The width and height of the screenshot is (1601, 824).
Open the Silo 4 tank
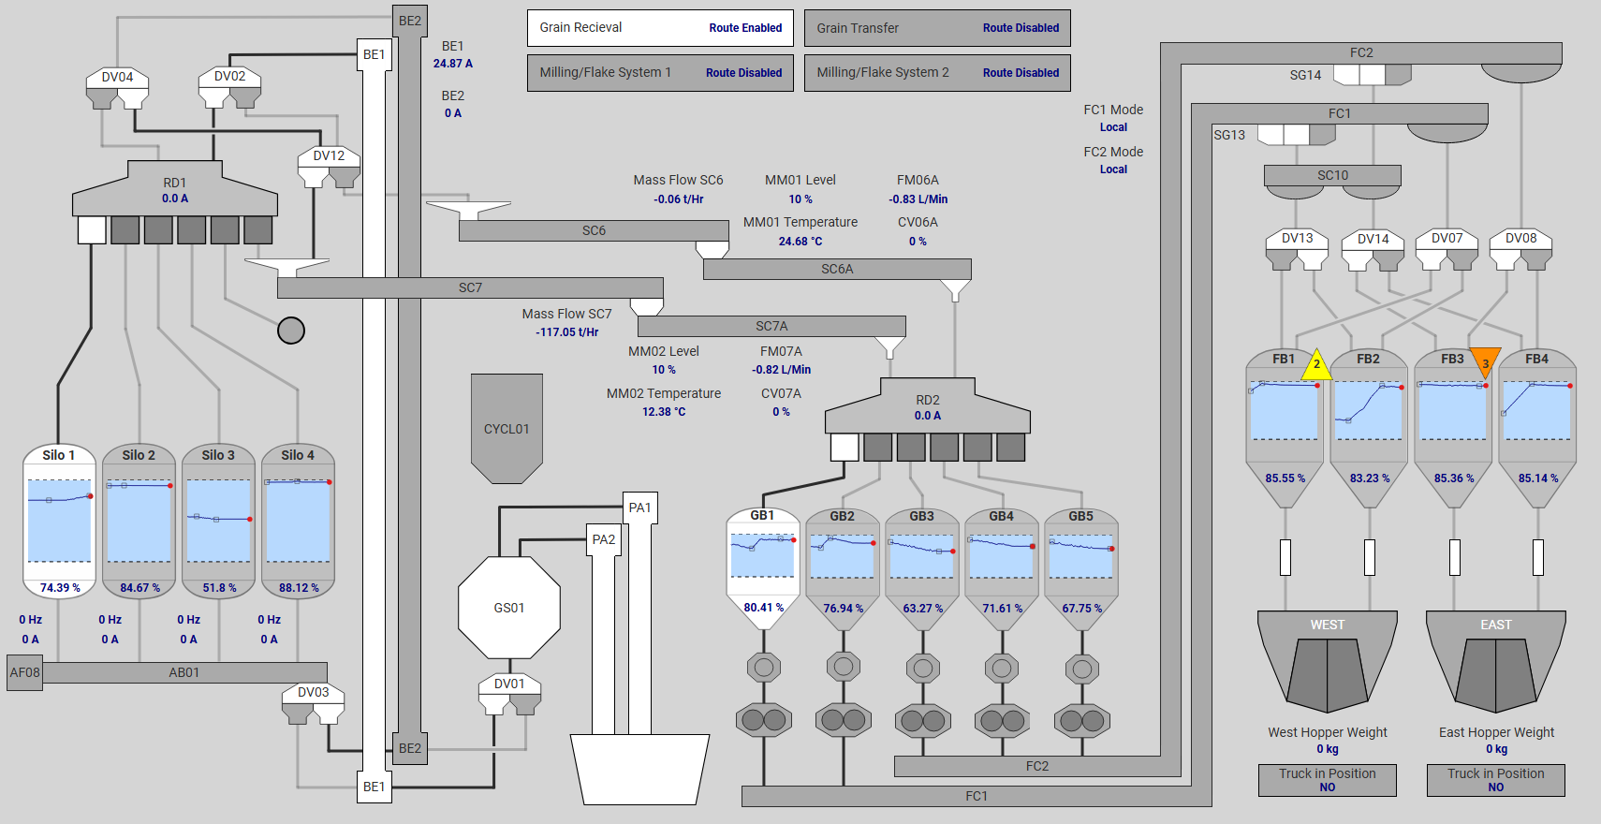pyautogui.click(x=298, y=521)
